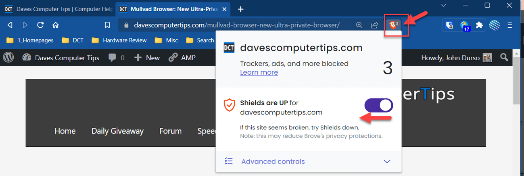The height and width of the screenshot is (176, 524).
Task: Open the striped globe VPN icon
Action: 495,25
